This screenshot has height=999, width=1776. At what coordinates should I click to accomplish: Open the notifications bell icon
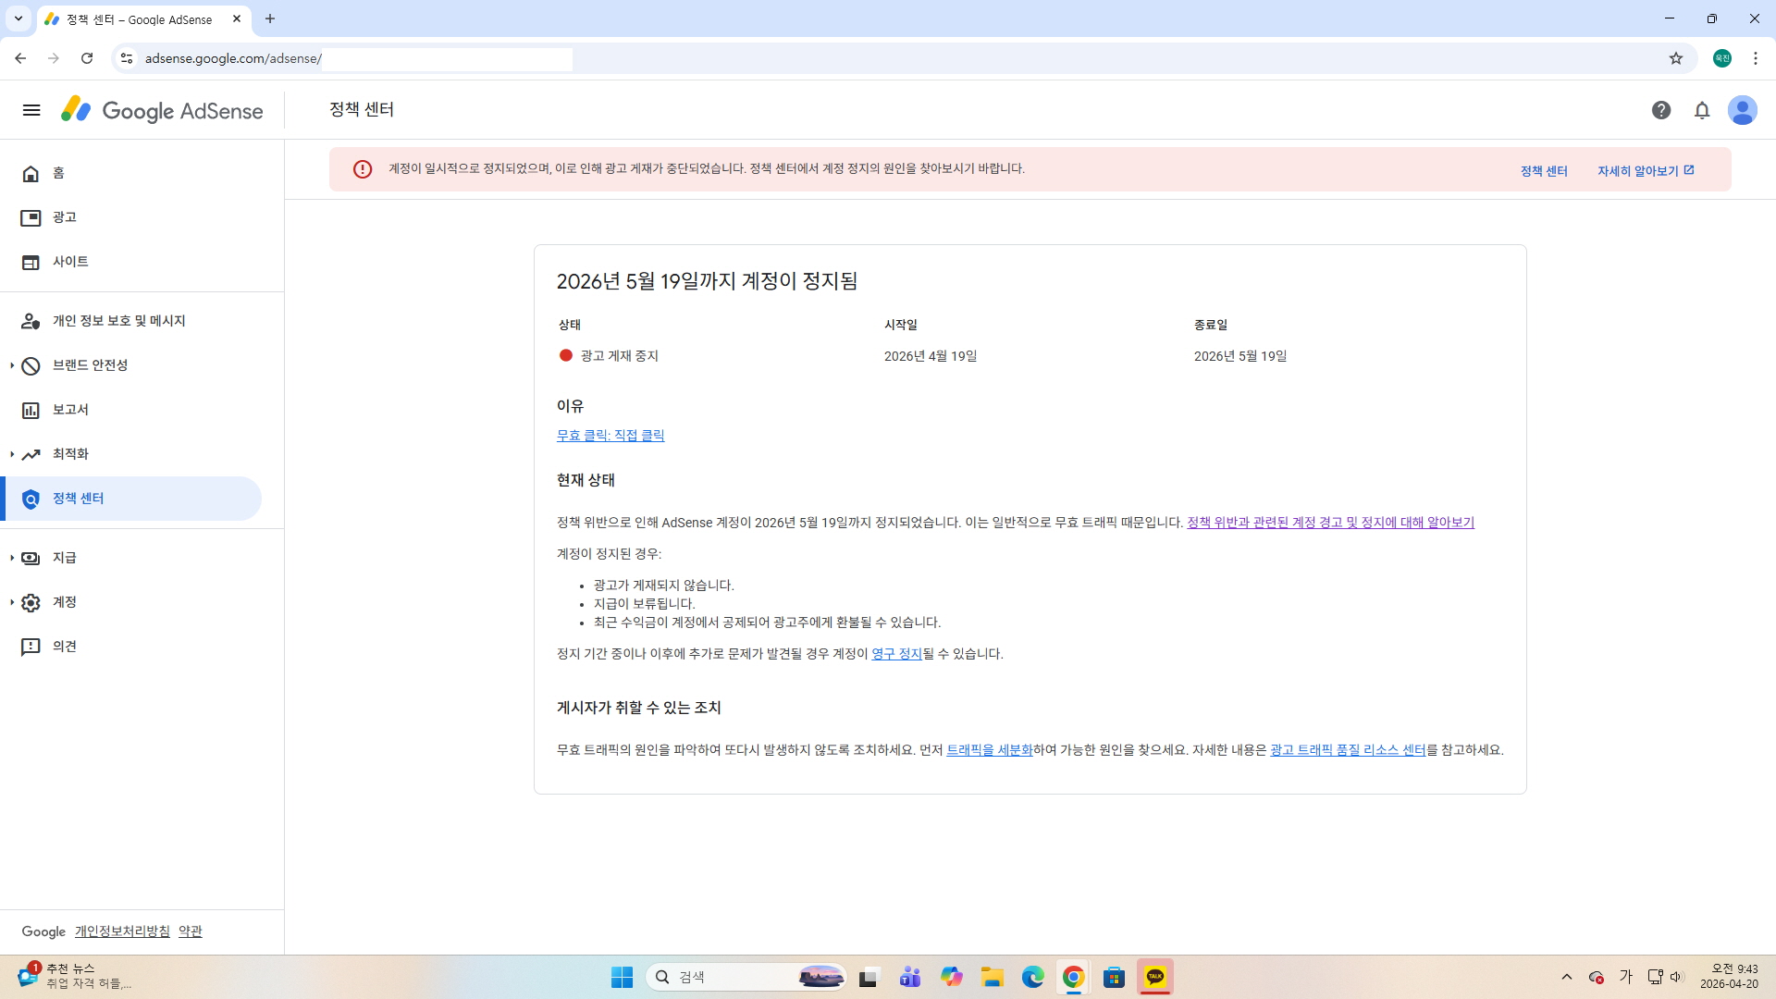(1702, 111)
